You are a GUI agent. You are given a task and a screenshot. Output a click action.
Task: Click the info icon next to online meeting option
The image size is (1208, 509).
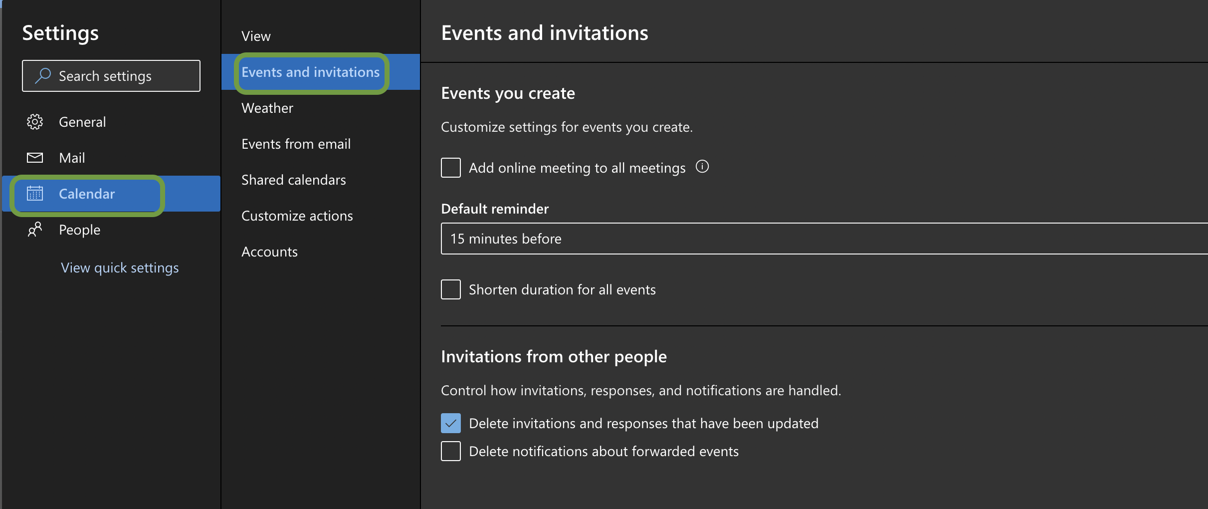point(702,167)
